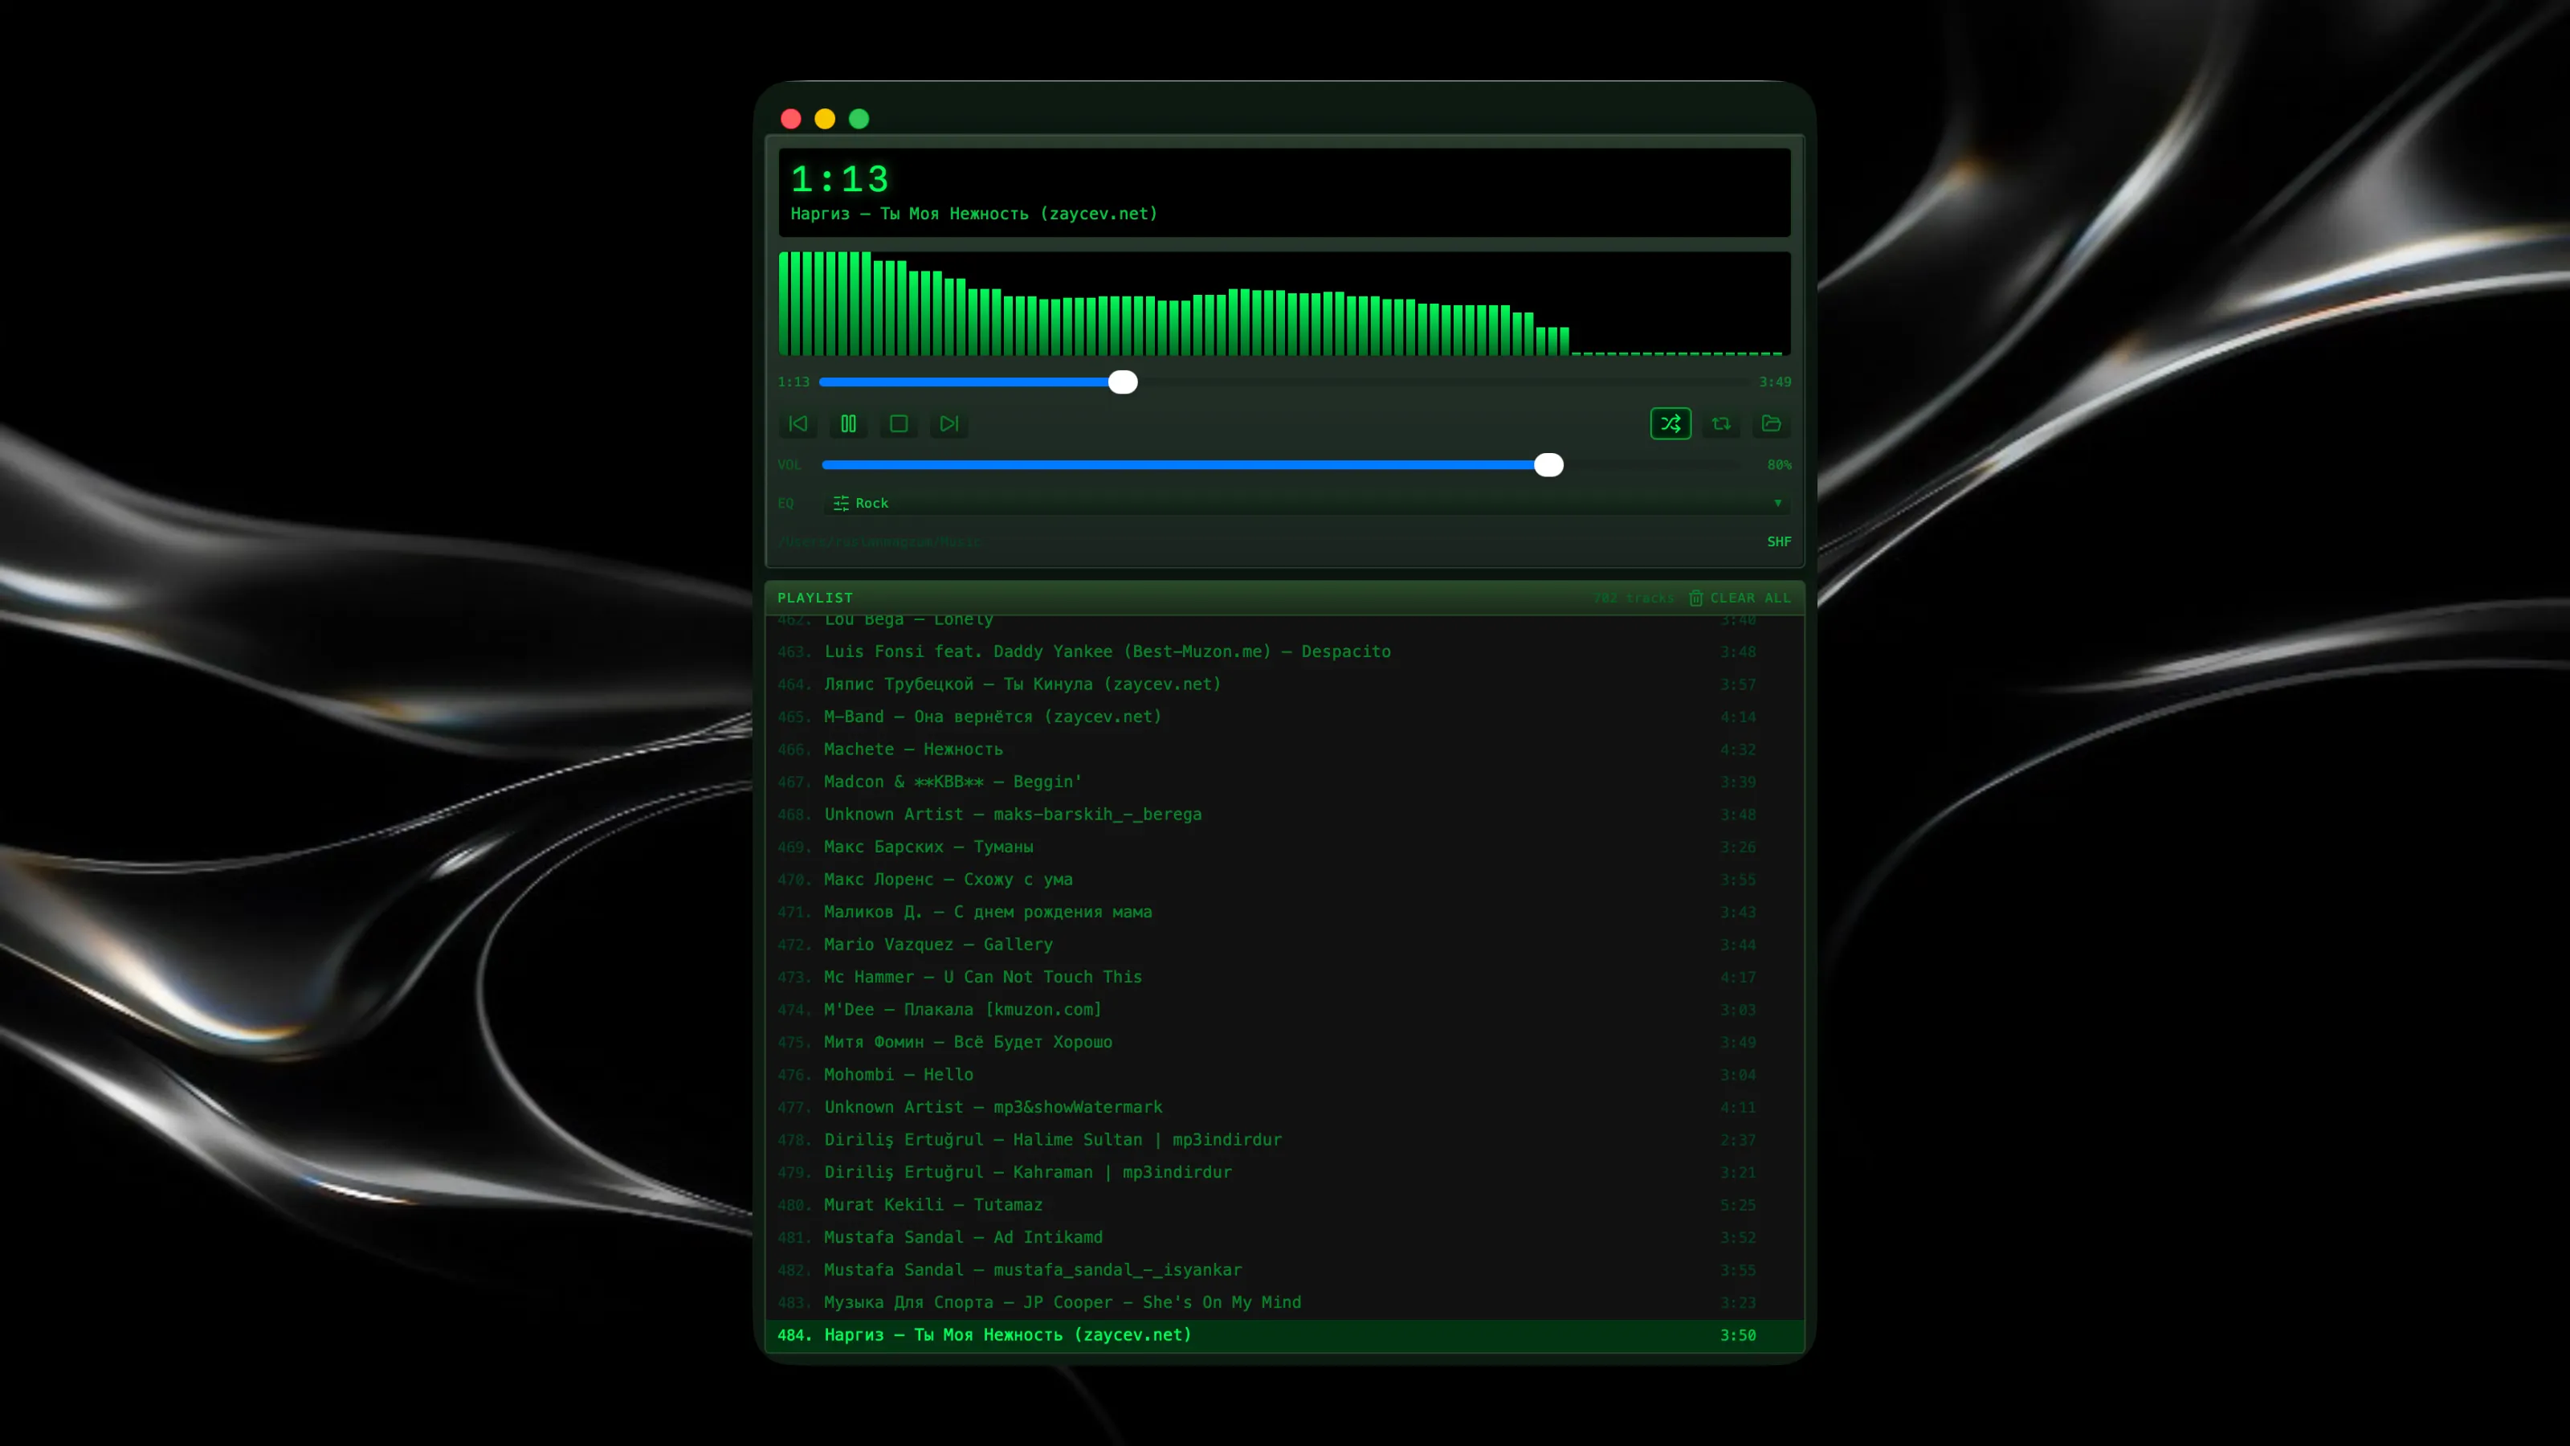Select track 475 Митя Фомин
Screen dimensions: 2570x1446
1284,1042
